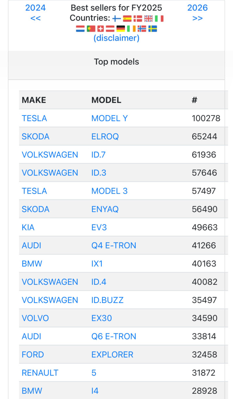233x399 pixels.
Task: Open the MODEL Y model link
Action: (x=109, y=118)
